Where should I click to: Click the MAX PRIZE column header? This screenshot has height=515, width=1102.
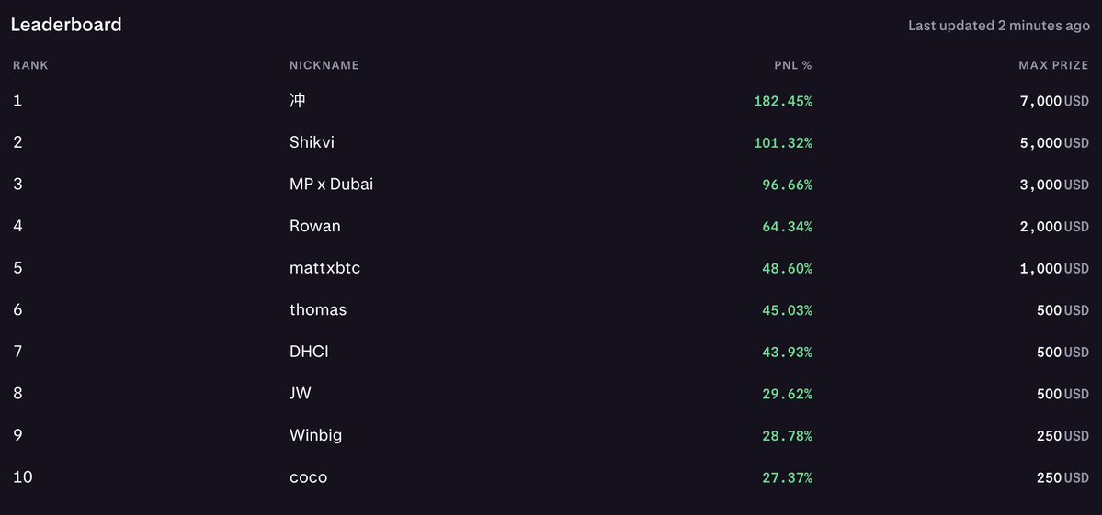pos(1053,65)
